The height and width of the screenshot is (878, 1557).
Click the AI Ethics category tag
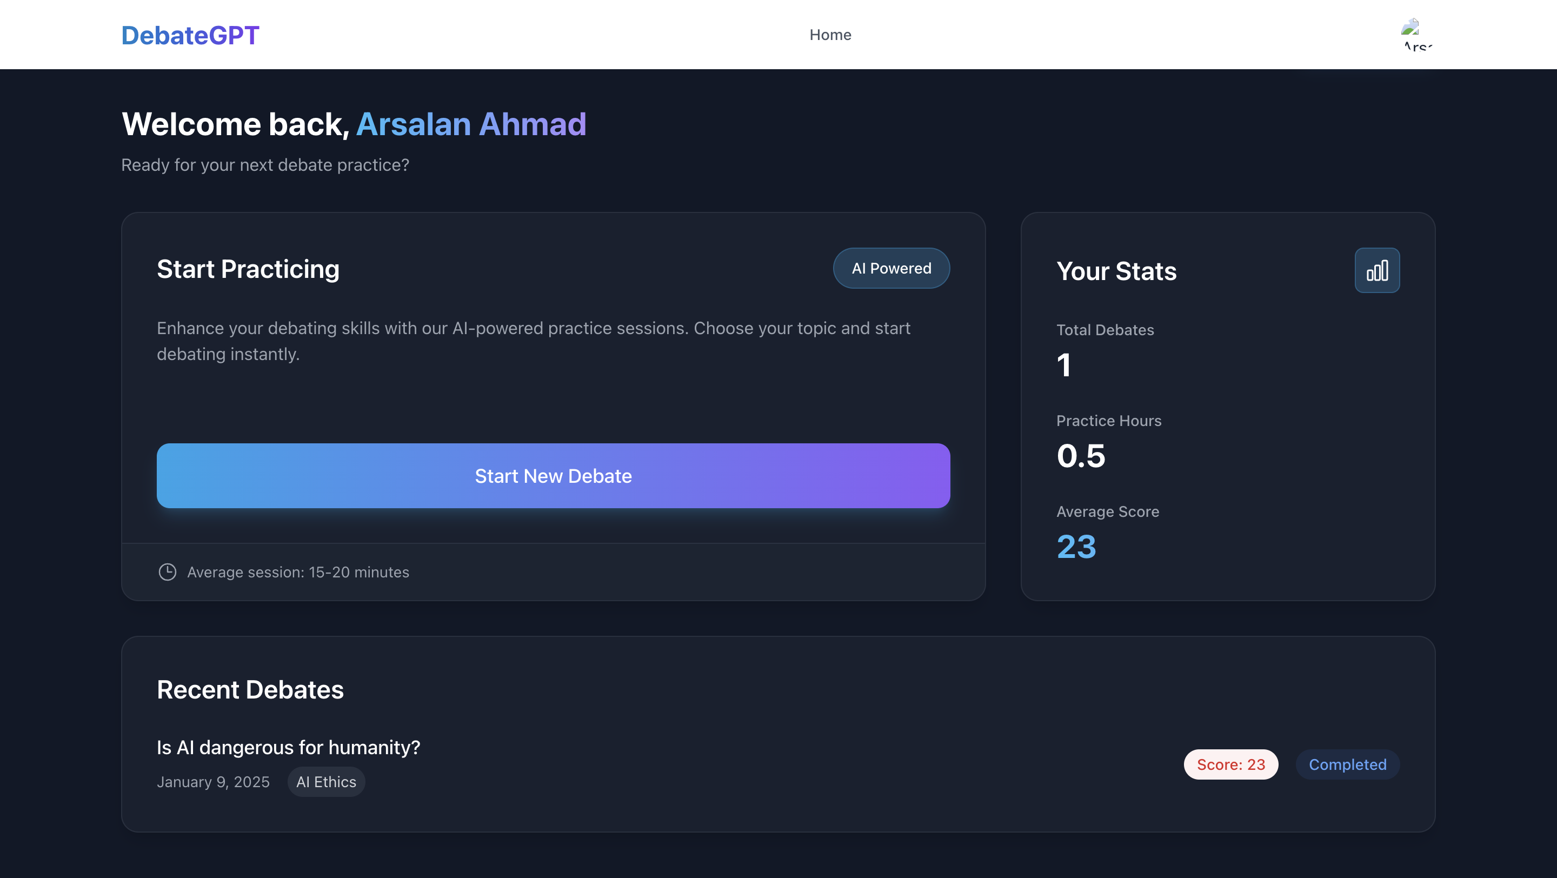[x=326, y=781]
